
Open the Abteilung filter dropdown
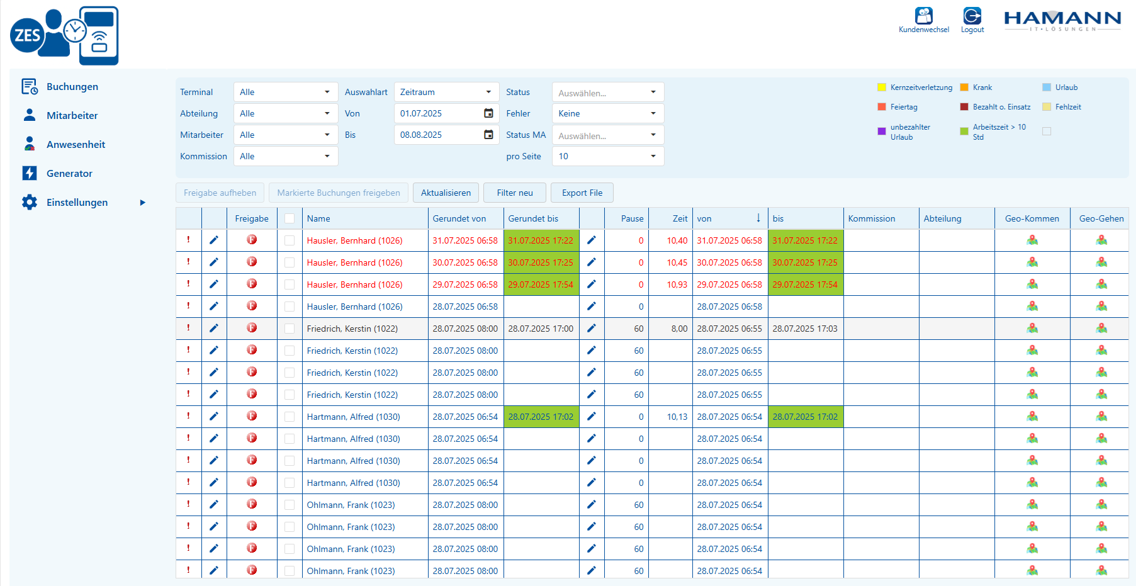[x=286, y=113]
